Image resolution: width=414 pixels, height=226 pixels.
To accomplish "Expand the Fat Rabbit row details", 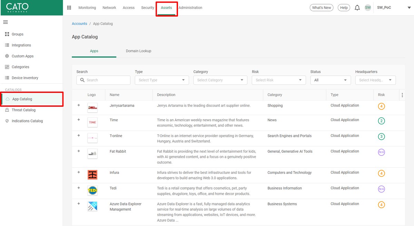I will (79, 151).
